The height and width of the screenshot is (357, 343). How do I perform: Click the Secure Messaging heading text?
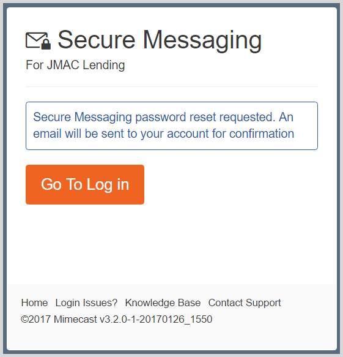(160, 40)
